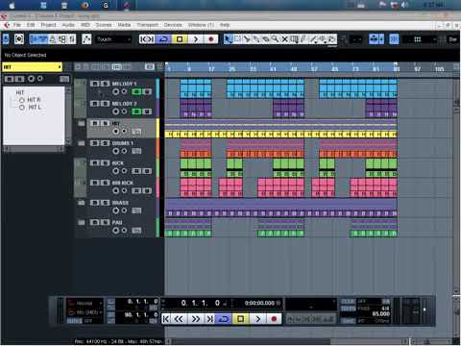The width and height of the screenshot is (461, 346).
Task: Click the top toolbar Stop button
Action: pos(180,39)
